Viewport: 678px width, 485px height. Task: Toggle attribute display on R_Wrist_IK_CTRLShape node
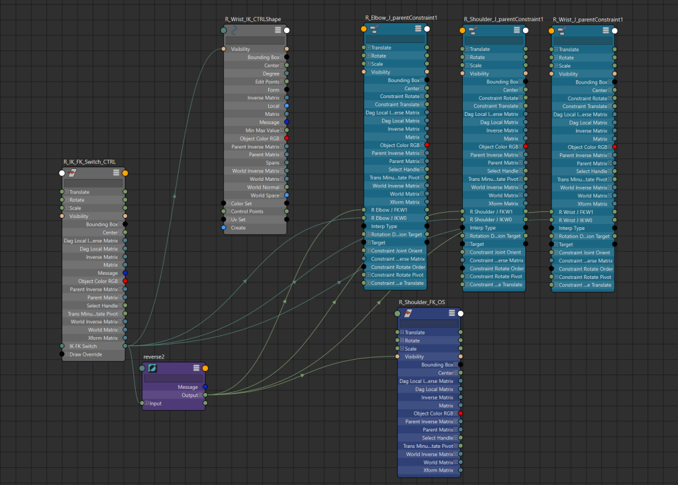(x=277, y=30)
